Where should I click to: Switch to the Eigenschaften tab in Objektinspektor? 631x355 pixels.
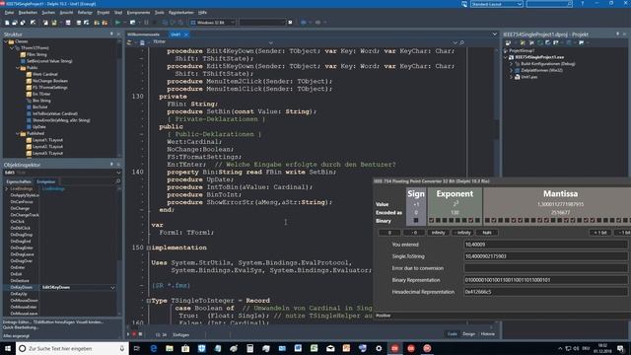(x=19, y=181)
